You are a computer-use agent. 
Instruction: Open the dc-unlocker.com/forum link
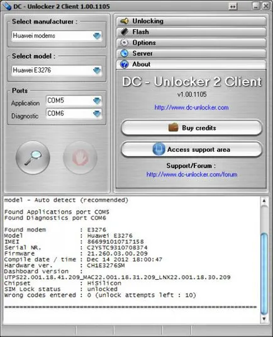pos(192,174)
